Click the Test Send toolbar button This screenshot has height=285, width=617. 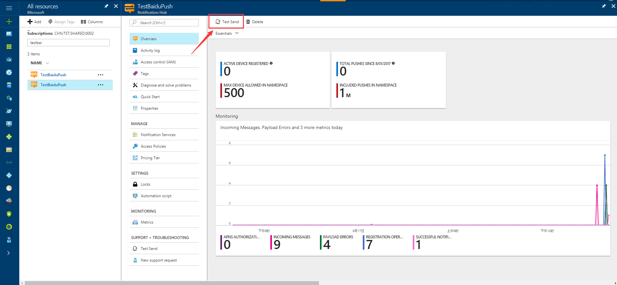[x=227, y=22]
